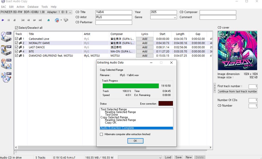262x159 pixels.
Task: Uncheck track 2 MORALITY GAME checkbox
Action: point(17,43)
